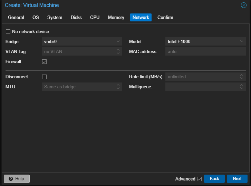Click the Back button
This screenshot has width=251, height=186.
214,179
